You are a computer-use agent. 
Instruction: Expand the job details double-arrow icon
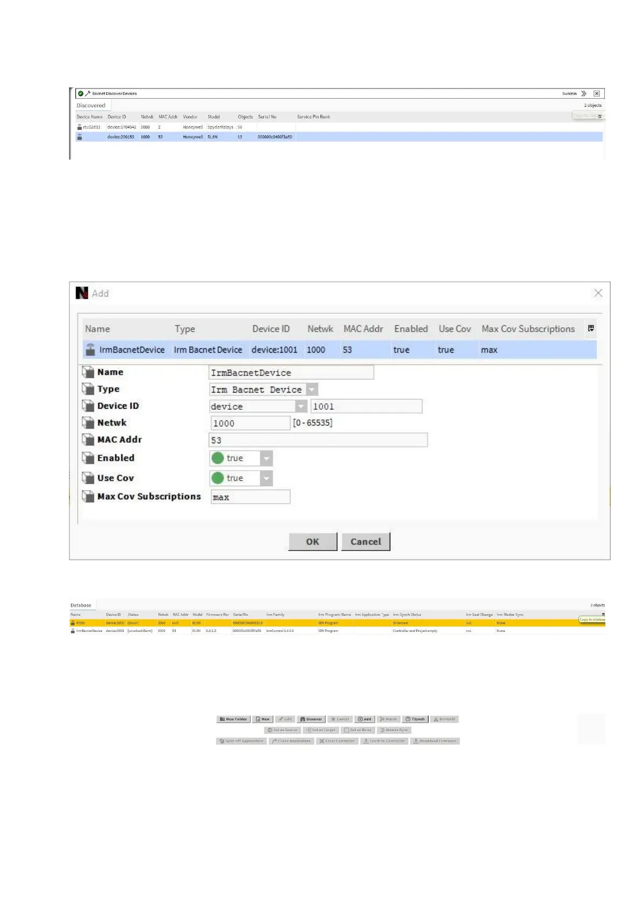coord(583,93)
